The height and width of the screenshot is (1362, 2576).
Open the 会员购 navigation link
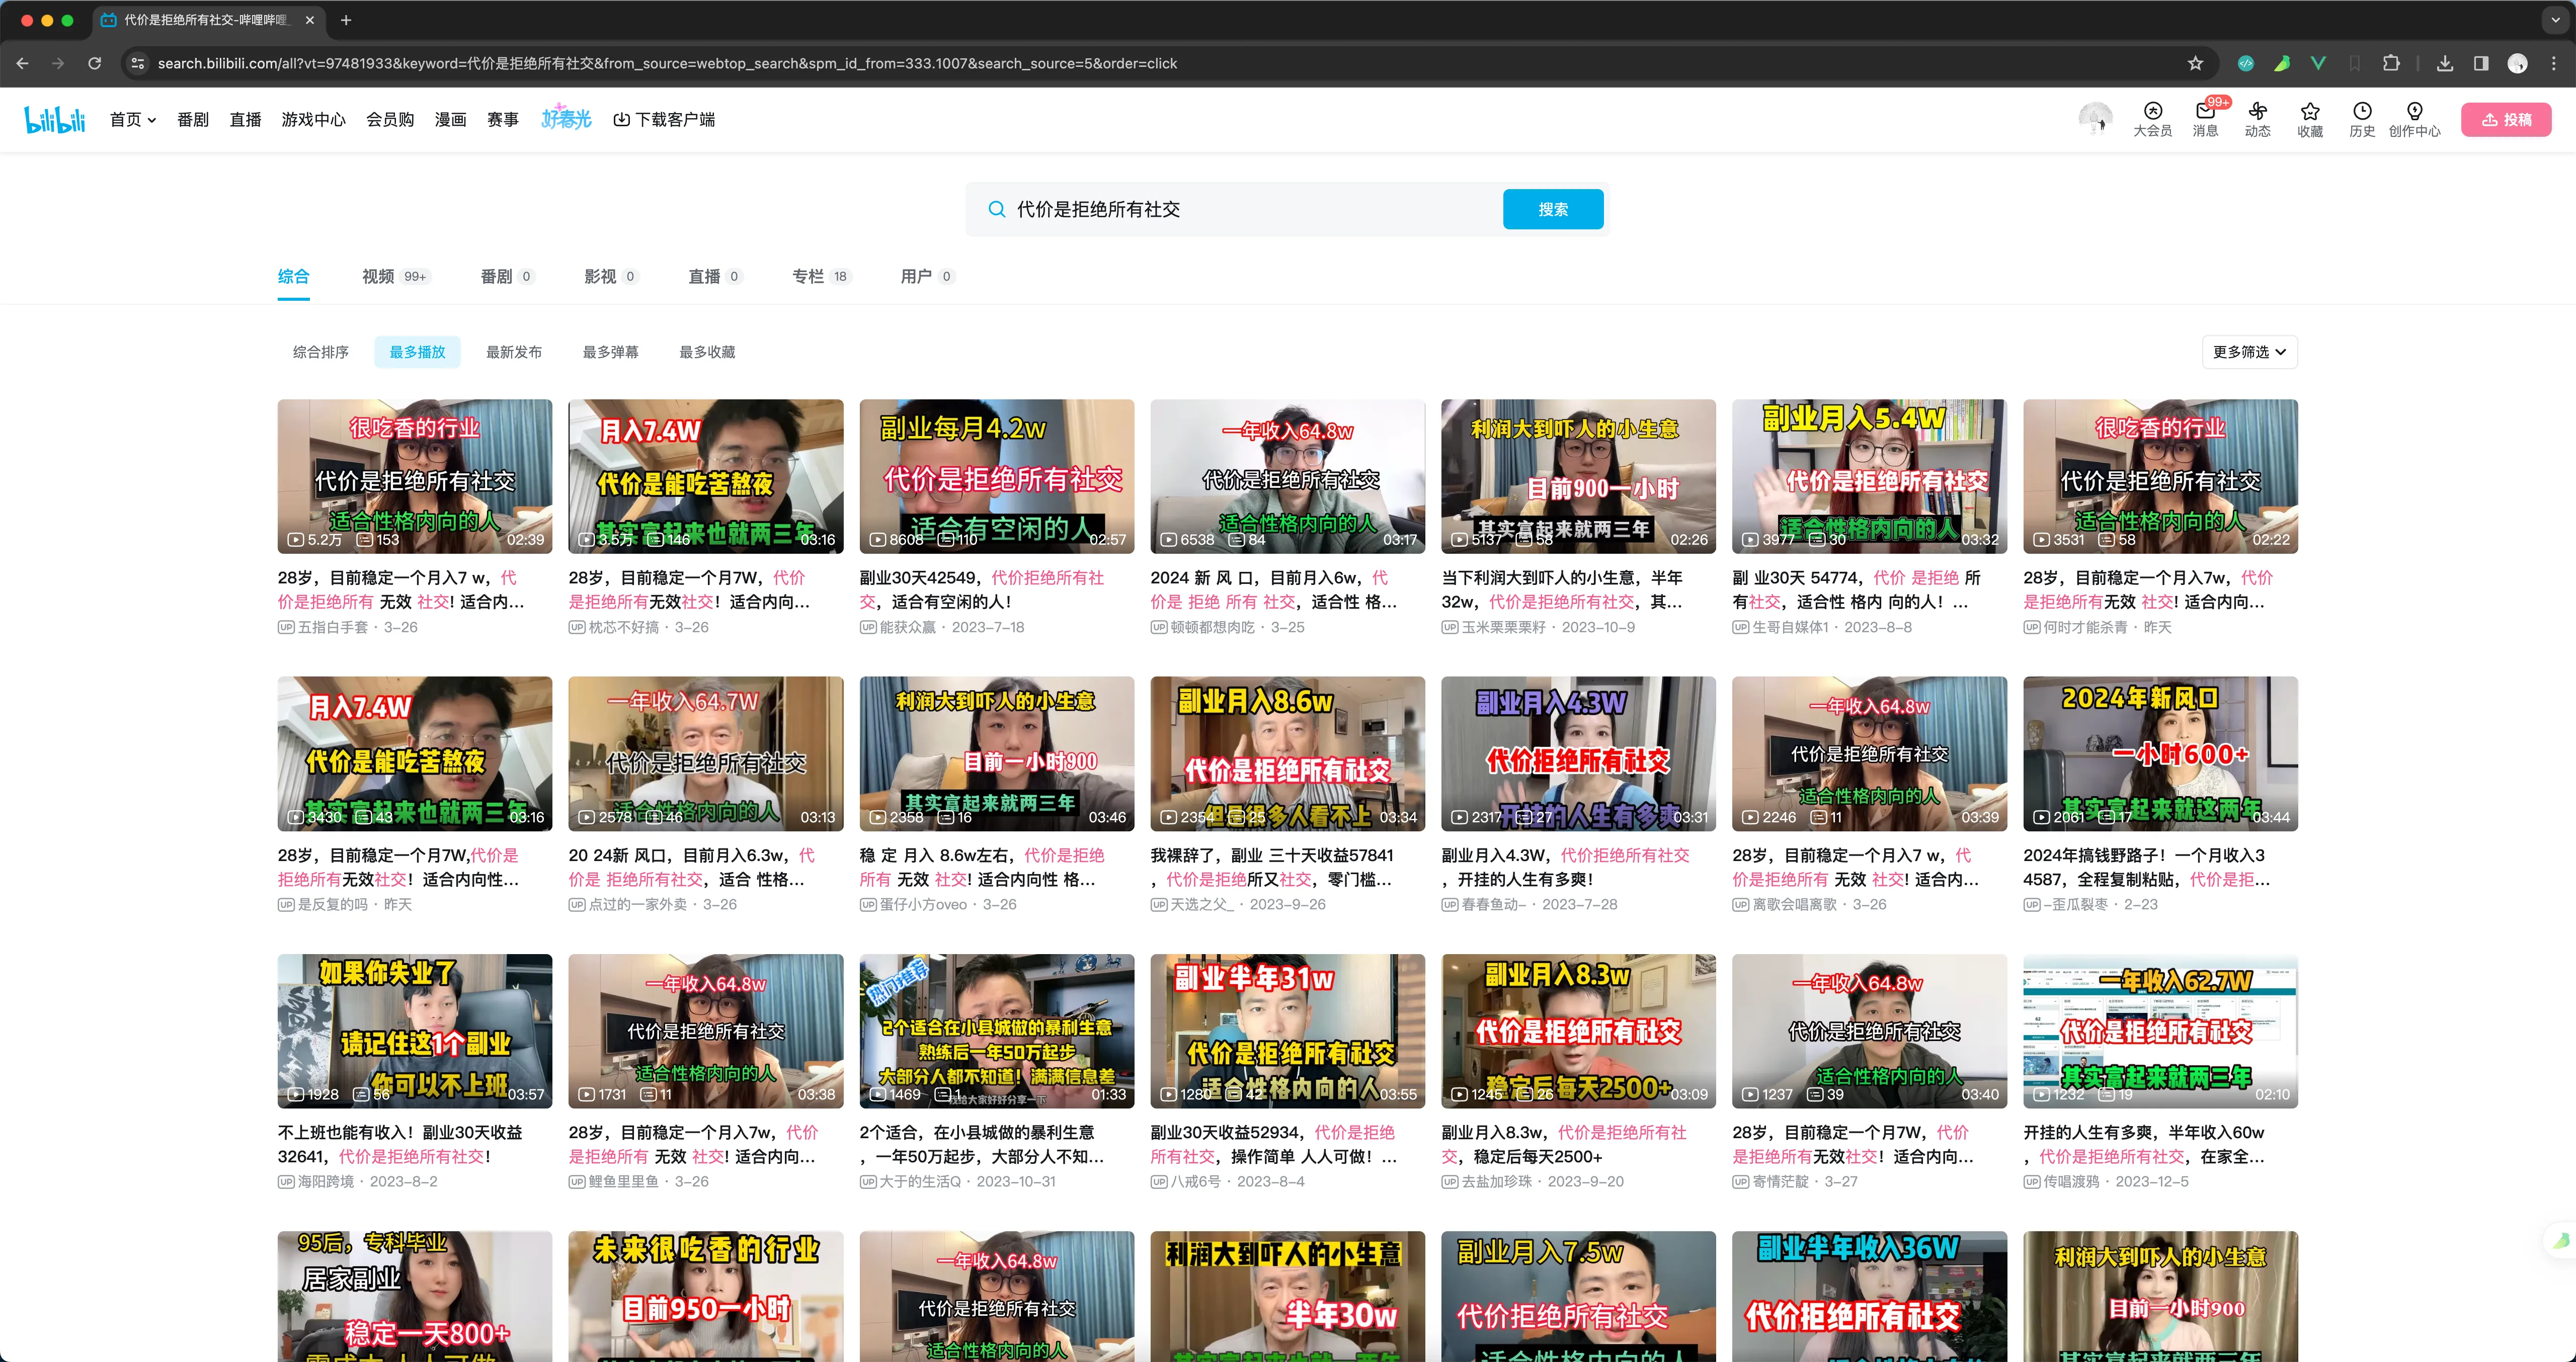click(390, 119)
